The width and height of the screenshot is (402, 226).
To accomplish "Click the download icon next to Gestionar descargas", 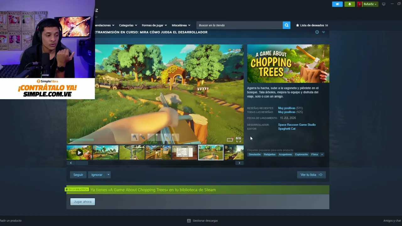I will pyautogui.click(x=189, y=221).
